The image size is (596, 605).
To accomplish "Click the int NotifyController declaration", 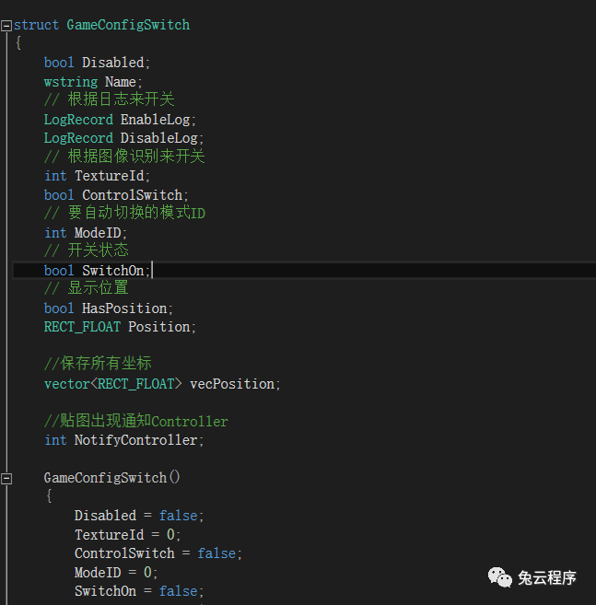I will coord(123,440).
